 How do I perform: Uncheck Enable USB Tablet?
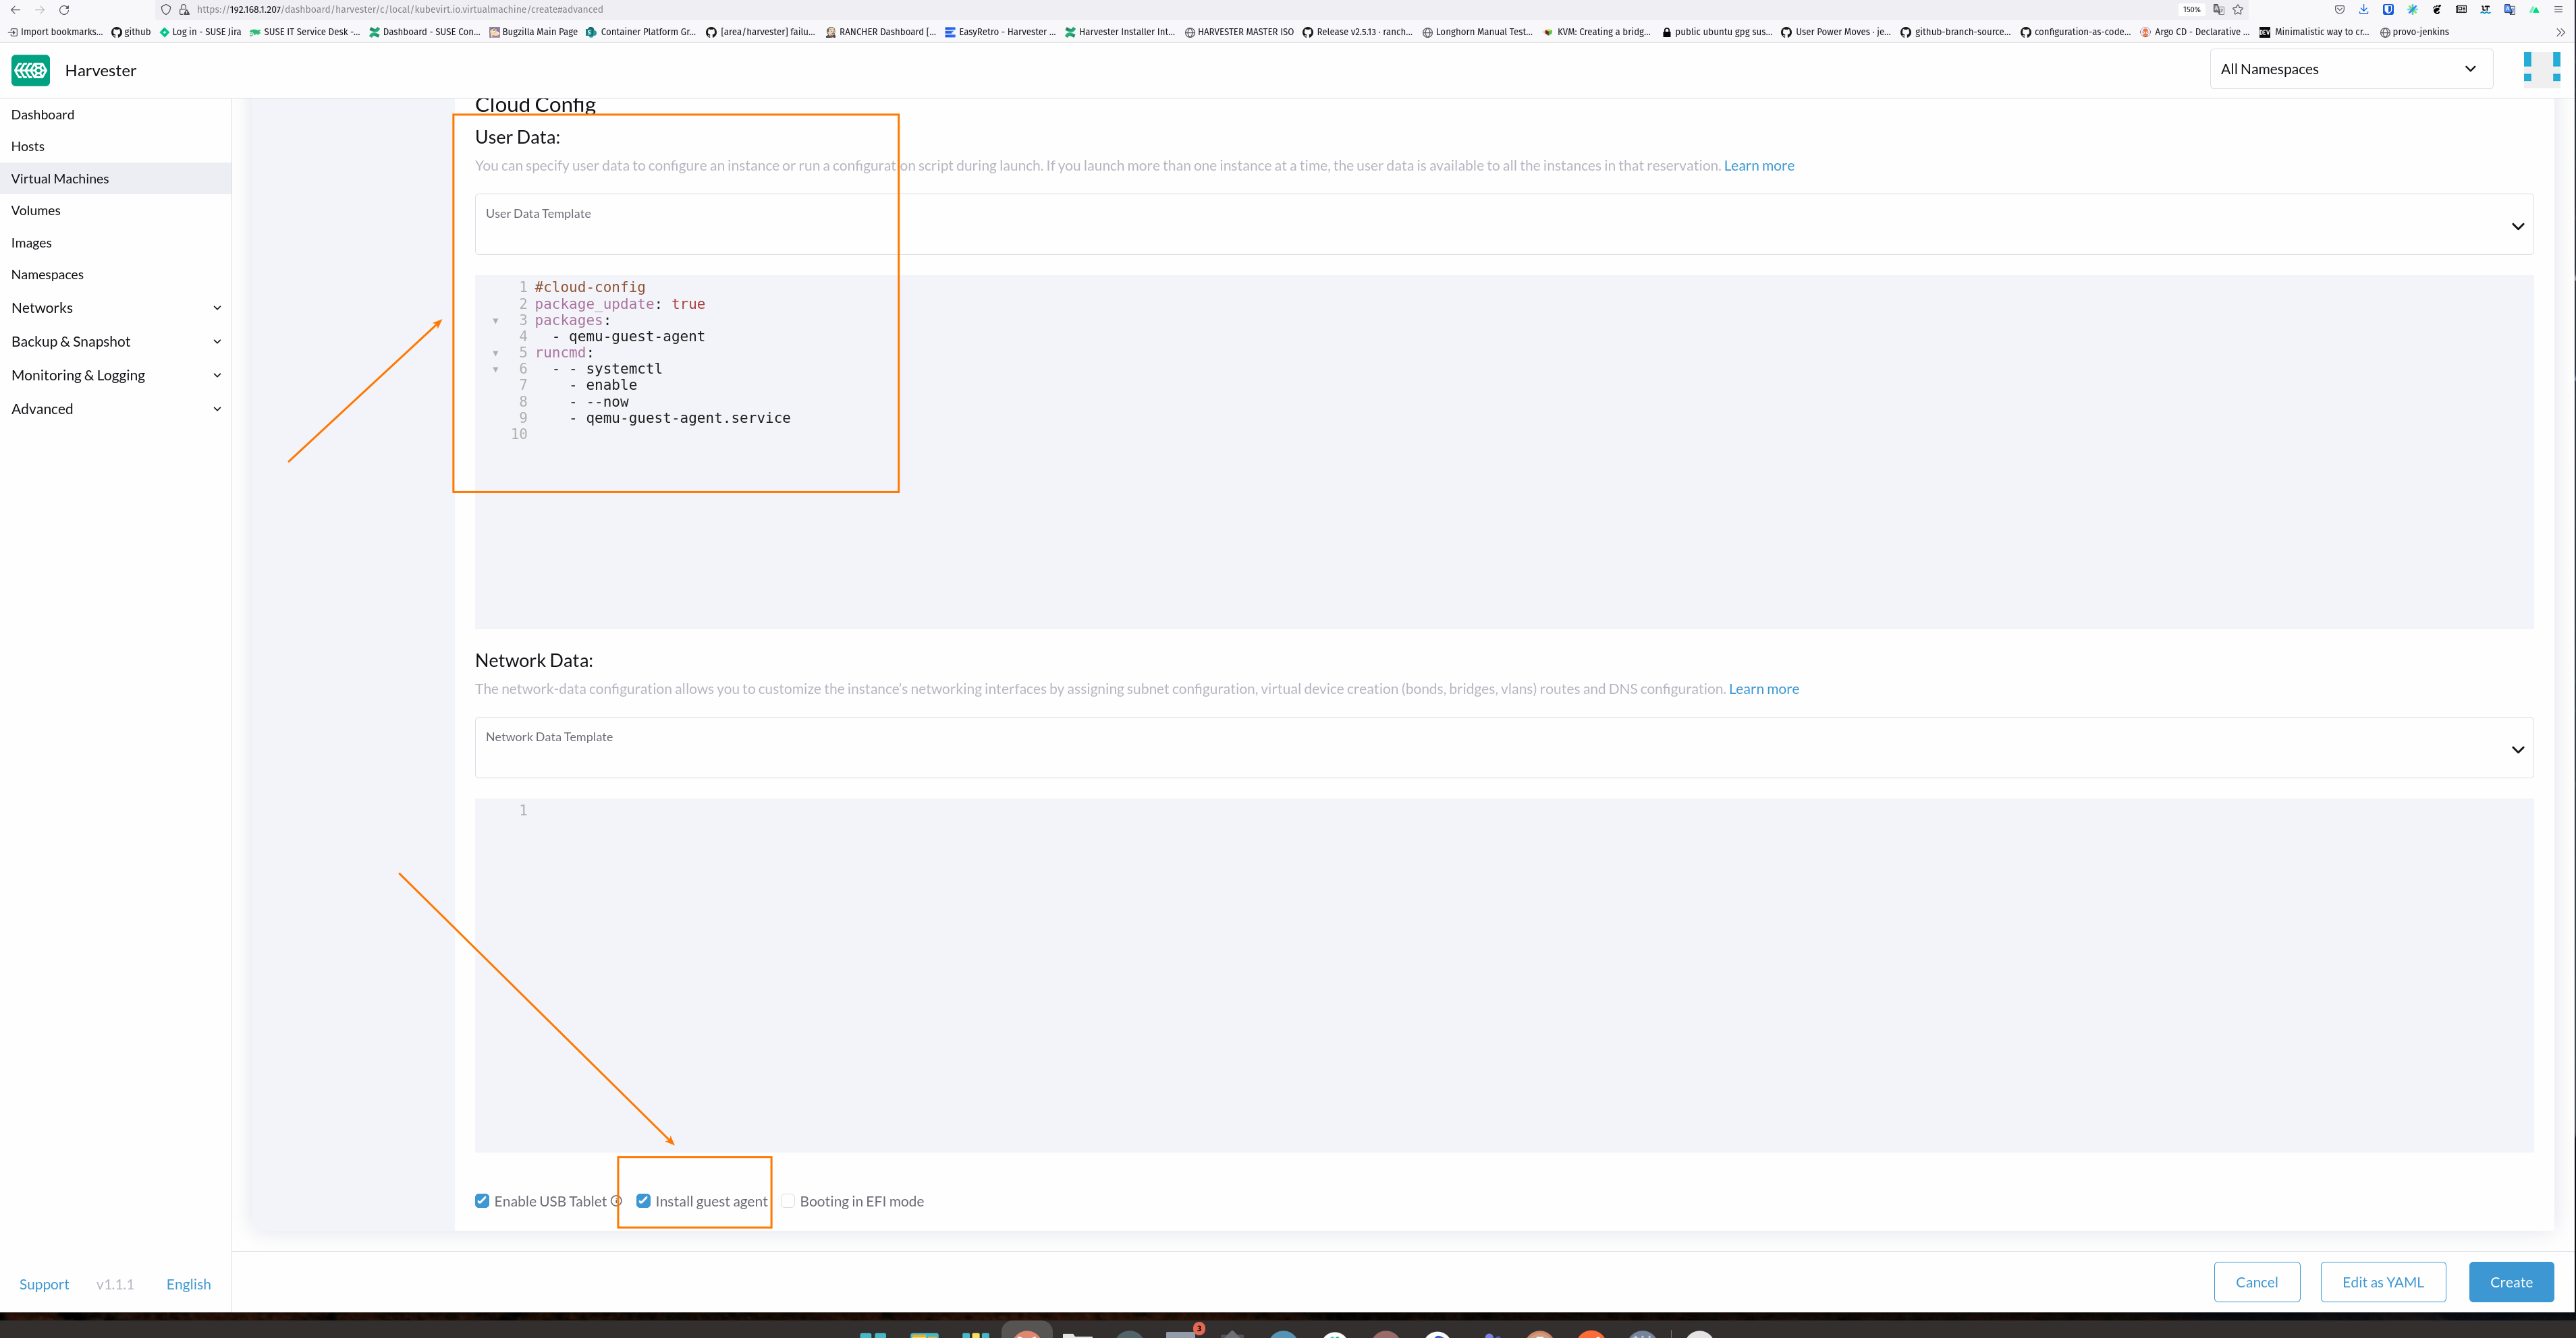coord(482,1200)
